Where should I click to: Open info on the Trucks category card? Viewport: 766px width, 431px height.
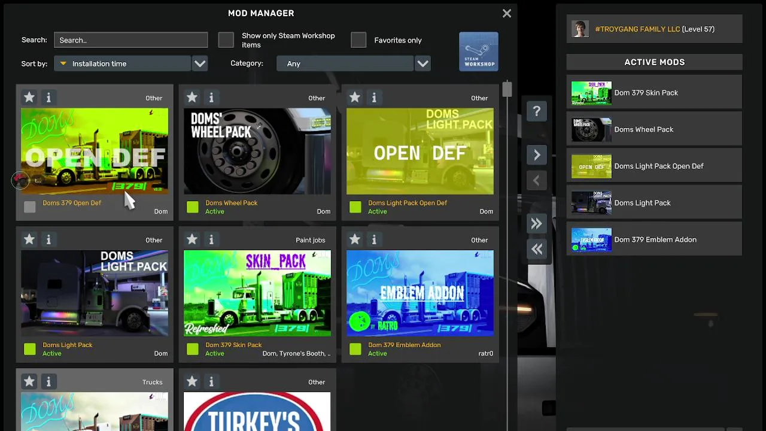click(48, 381)
